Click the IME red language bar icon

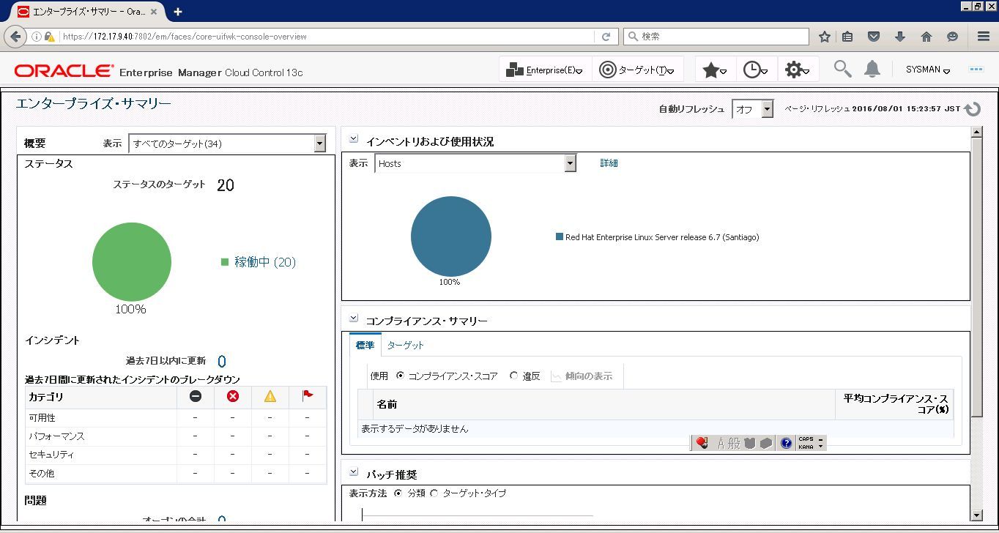pos(702,443)
